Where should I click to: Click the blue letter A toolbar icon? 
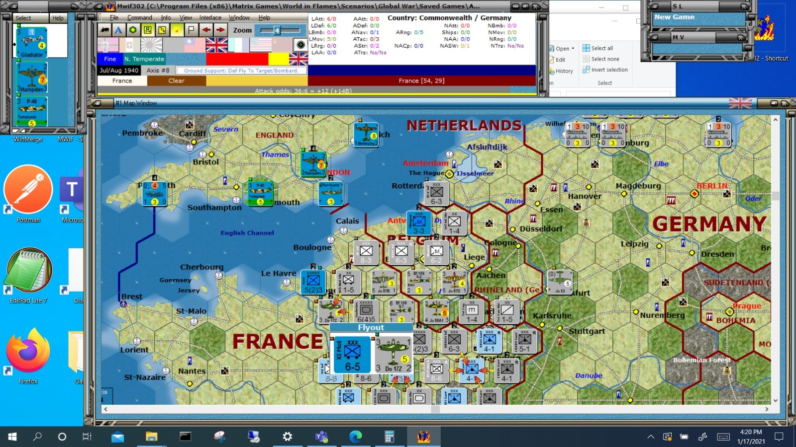tap(118, 30)
